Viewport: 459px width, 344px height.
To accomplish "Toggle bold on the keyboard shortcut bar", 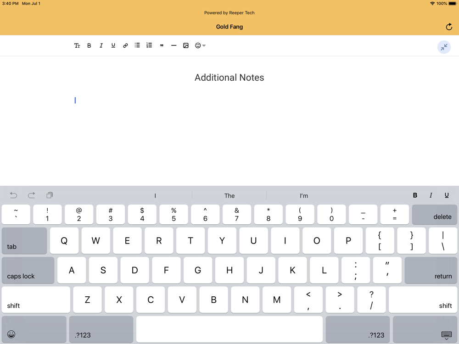I will point(415,195).
